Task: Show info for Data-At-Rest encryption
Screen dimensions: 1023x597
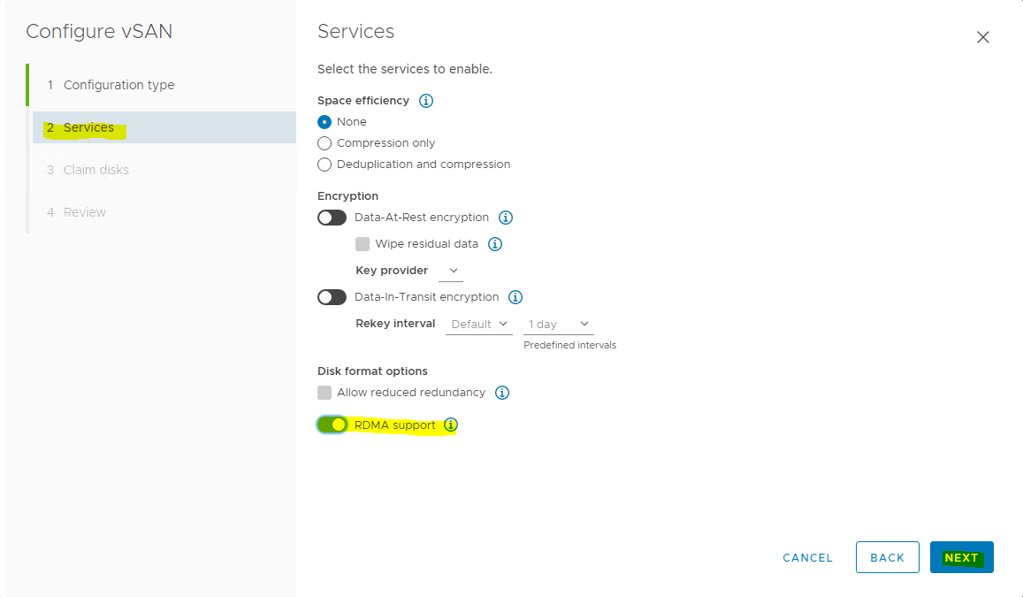Action: point(506,218)
